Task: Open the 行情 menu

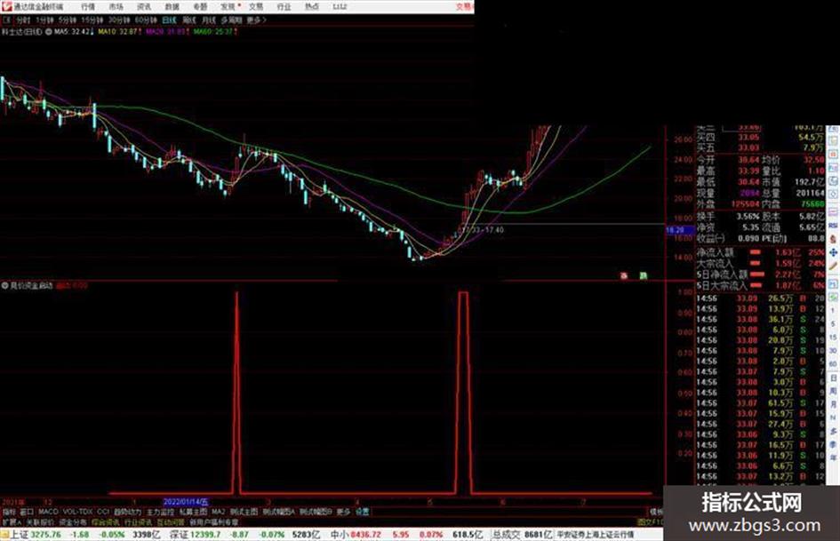Action: [87, 6]
